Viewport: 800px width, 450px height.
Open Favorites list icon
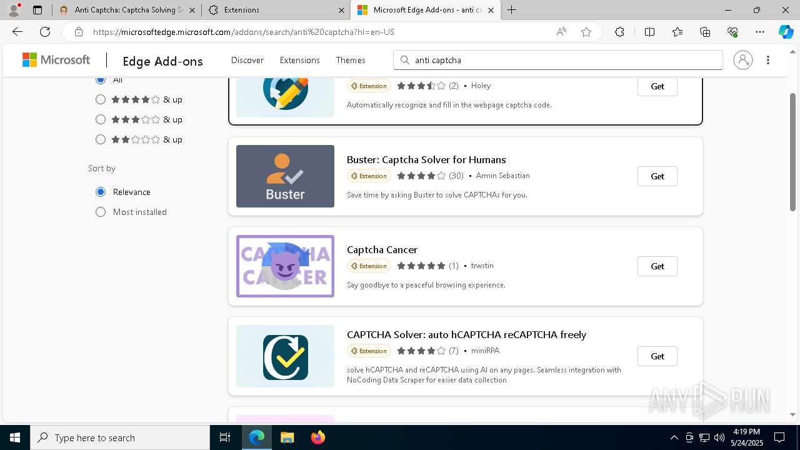pyautogui.click(x=677, y=32)
